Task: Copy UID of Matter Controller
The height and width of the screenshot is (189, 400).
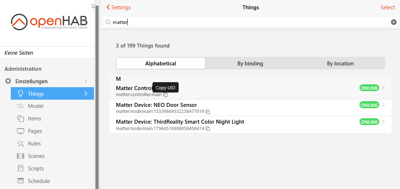Action: [165, 95]
